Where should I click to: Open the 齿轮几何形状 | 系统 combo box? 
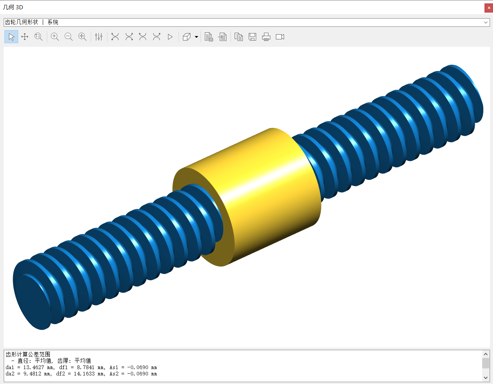click(x=246, y=22)
